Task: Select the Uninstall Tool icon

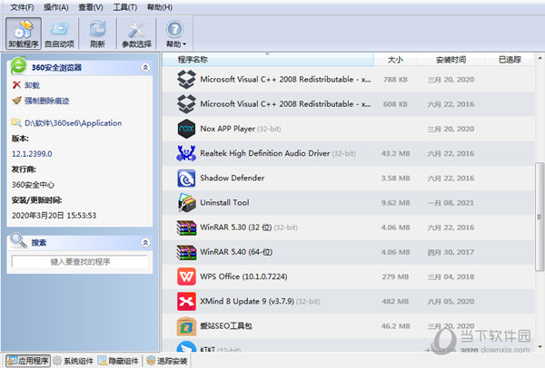Action: [186, 202]
